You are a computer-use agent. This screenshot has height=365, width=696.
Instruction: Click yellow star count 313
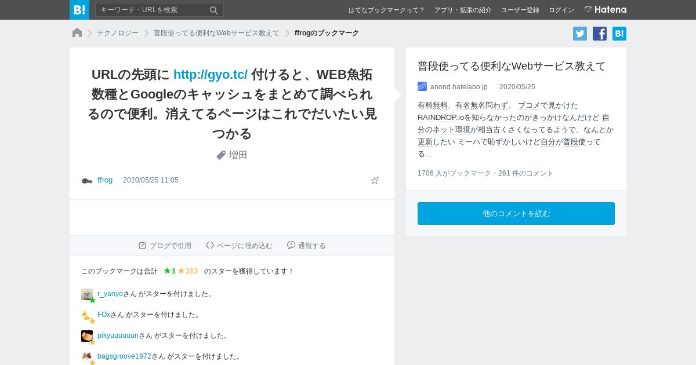(x=188, y=271)
